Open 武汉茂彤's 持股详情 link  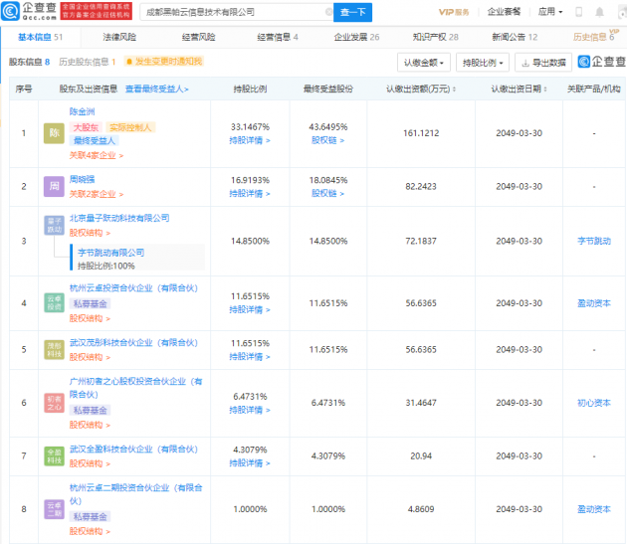250,357
